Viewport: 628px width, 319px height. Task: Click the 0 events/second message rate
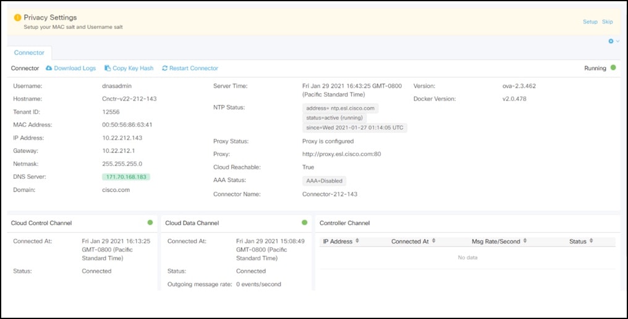pyautogui.click(x=259, y=284)
